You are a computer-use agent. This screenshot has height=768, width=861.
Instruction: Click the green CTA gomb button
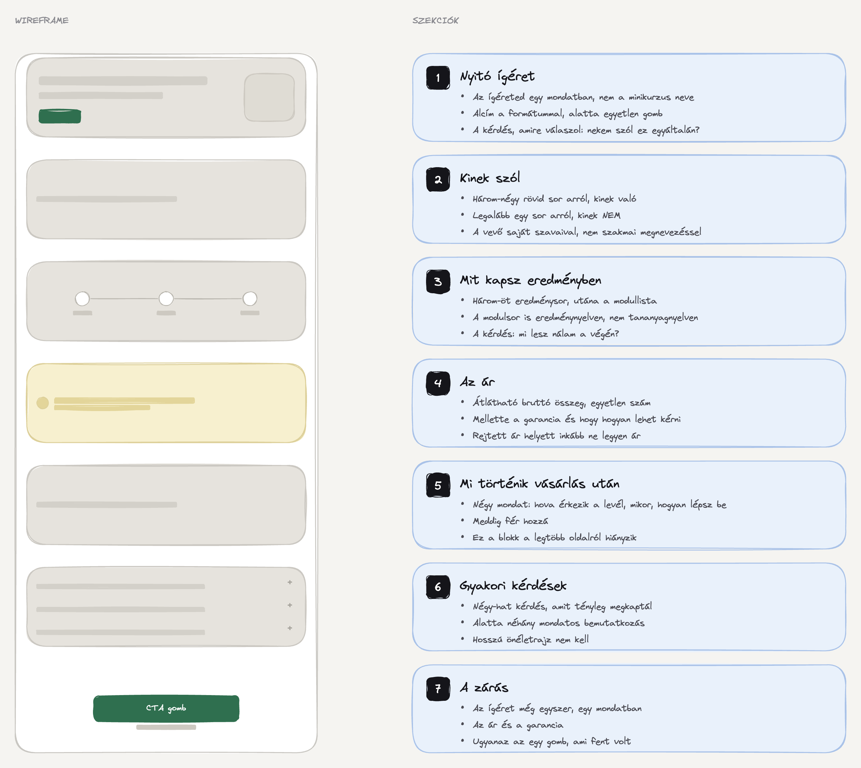pos(166,708)
